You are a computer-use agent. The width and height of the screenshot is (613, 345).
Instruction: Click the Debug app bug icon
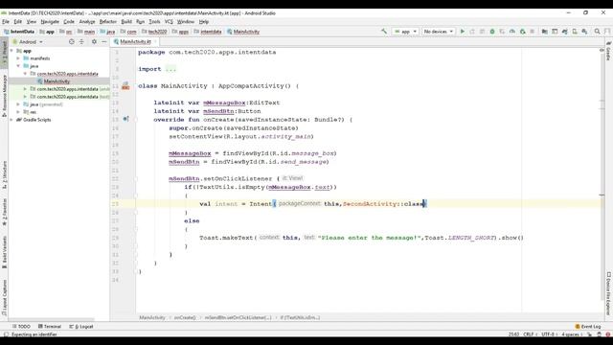(492, 32)
